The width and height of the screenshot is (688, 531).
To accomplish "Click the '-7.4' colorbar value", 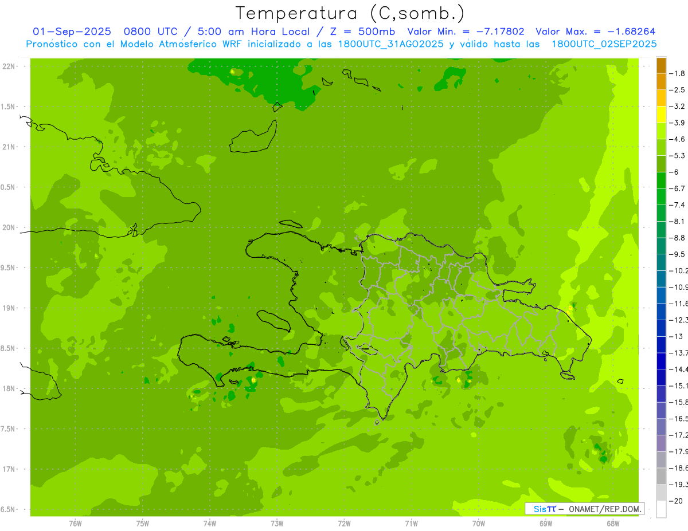I will tap(678, 205).
